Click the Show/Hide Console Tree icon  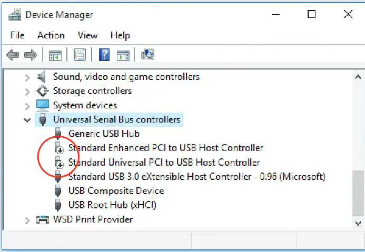pos(55,55)
